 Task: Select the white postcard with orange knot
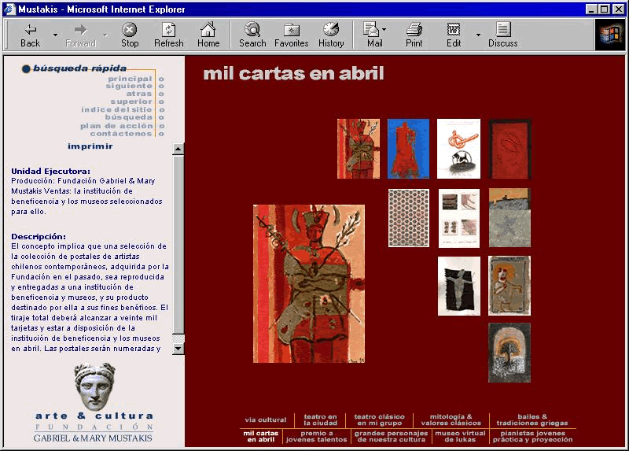click(458, 149)
